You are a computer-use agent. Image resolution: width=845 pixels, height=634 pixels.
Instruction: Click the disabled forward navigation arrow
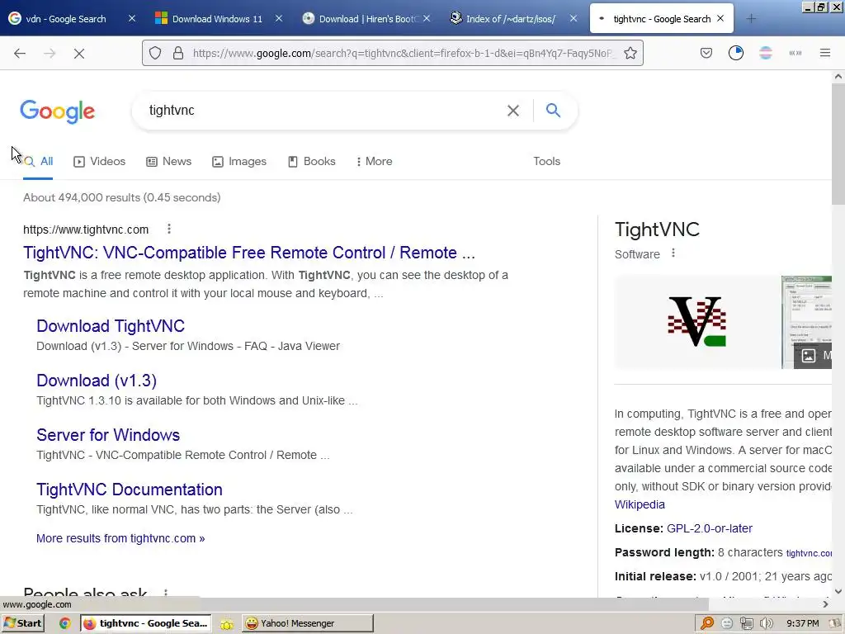50,54
